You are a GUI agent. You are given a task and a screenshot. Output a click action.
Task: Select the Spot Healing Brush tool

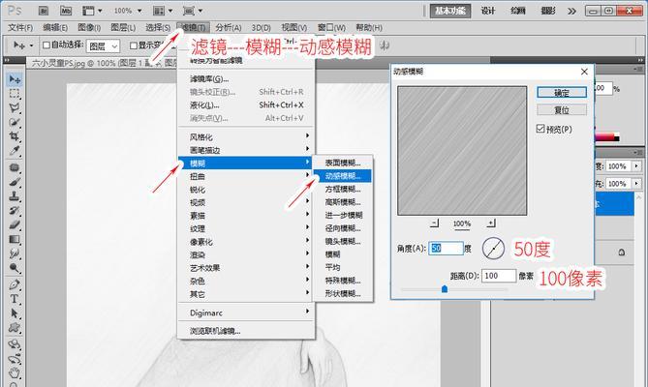point(15,167)
